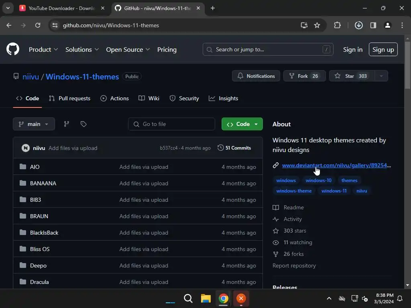Expand Open Source menu
Screen dimensions: 411x308
(x=128, y=49)
